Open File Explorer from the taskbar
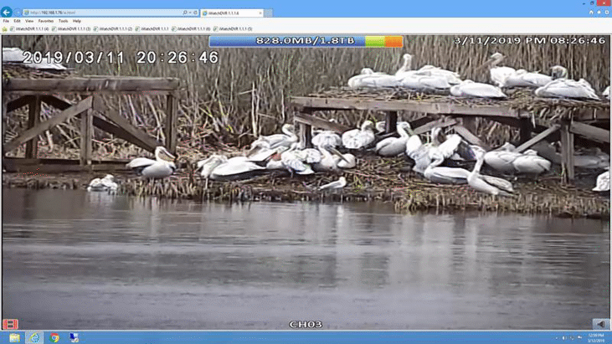This screenshot has width=612, height=344. (x=14, y=337)
